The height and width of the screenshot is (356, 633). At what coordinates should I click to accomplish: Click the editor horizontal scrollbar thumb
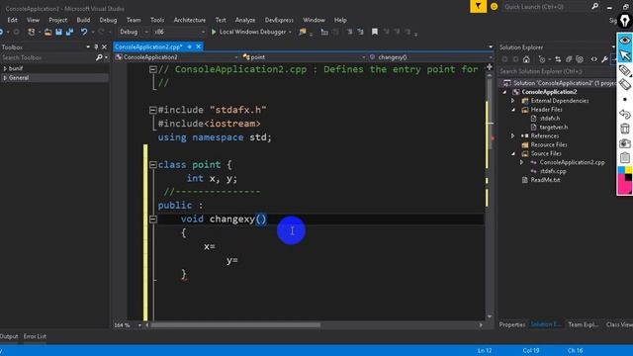tap(235, 325)
